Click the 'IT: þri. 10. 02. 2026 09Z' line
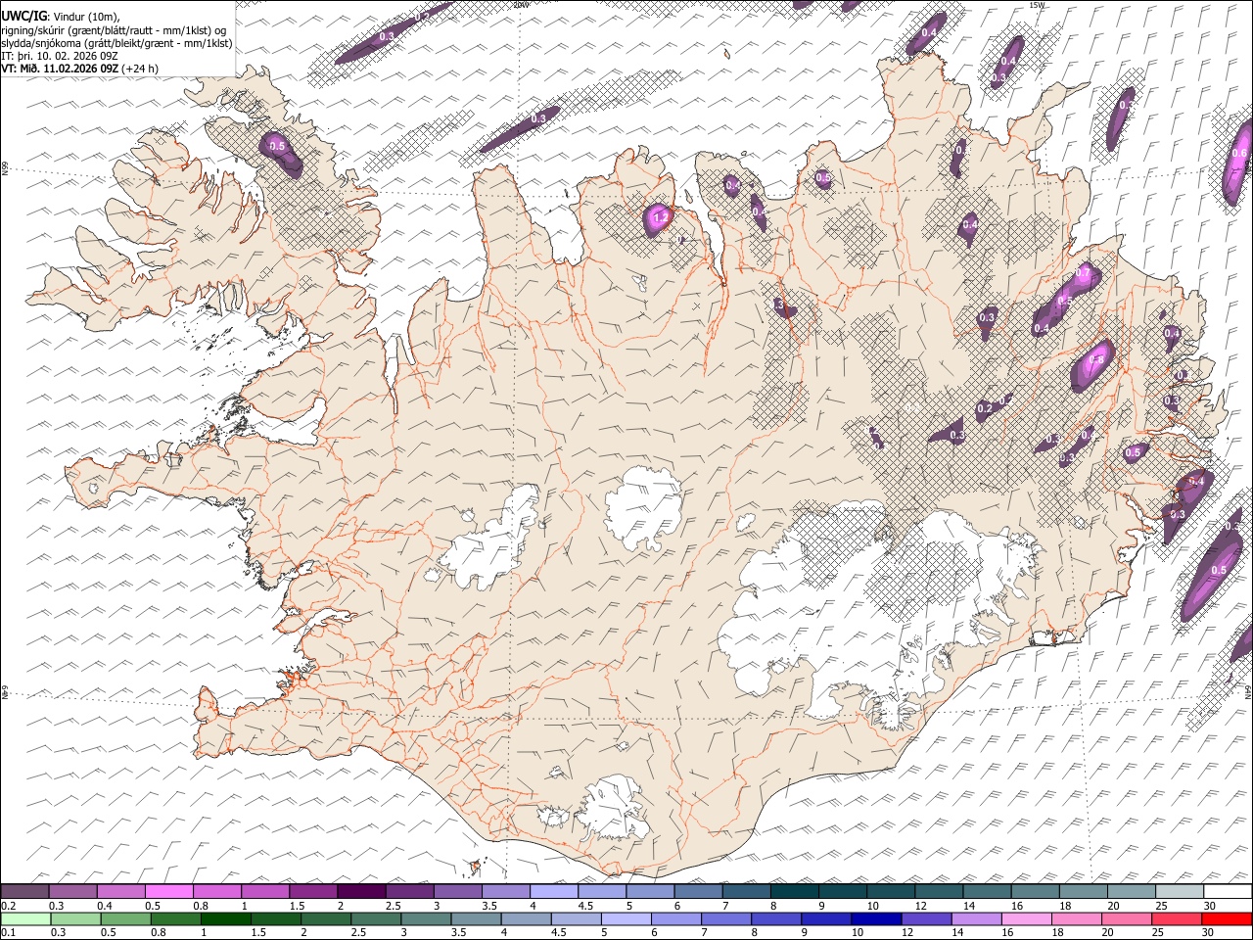The image size is (1253, 940). pyautogui.click(x=60, y=56)
